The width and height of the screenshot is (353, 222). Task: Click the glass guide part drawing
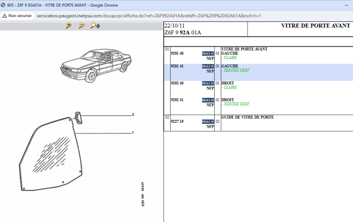point(78,118)
